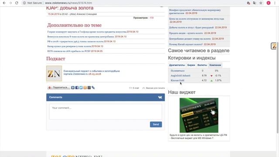279x157 pixels.
Task: Click the article title ЮАР: добыча золота
Action: pyautogui.click(x=70, y=8)
